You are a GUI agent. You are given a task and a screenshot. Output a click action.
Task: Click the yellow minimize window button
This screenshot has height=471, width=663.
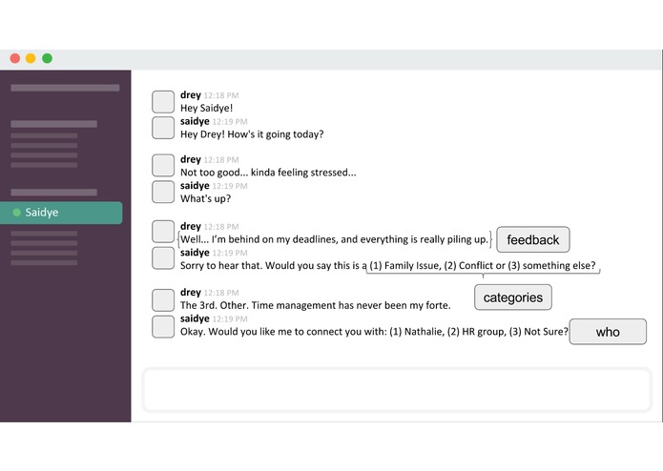tap(31, 58)
